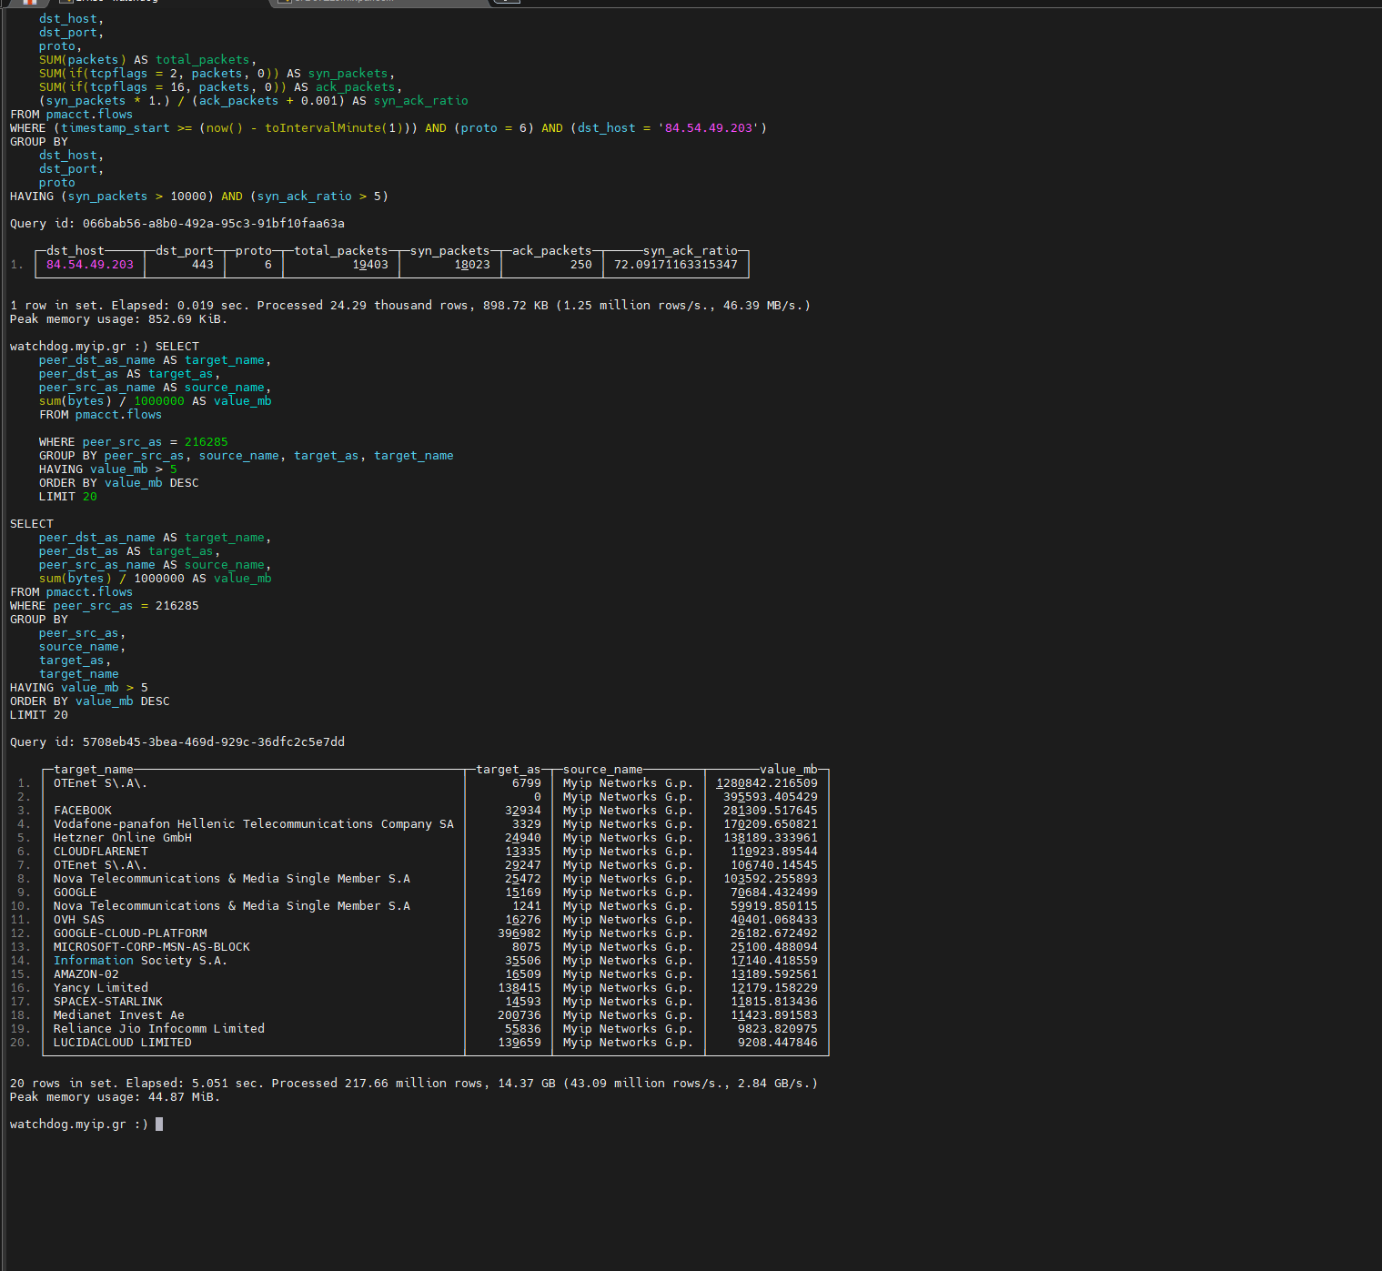Select Yancy Limited row

point(101,988)
